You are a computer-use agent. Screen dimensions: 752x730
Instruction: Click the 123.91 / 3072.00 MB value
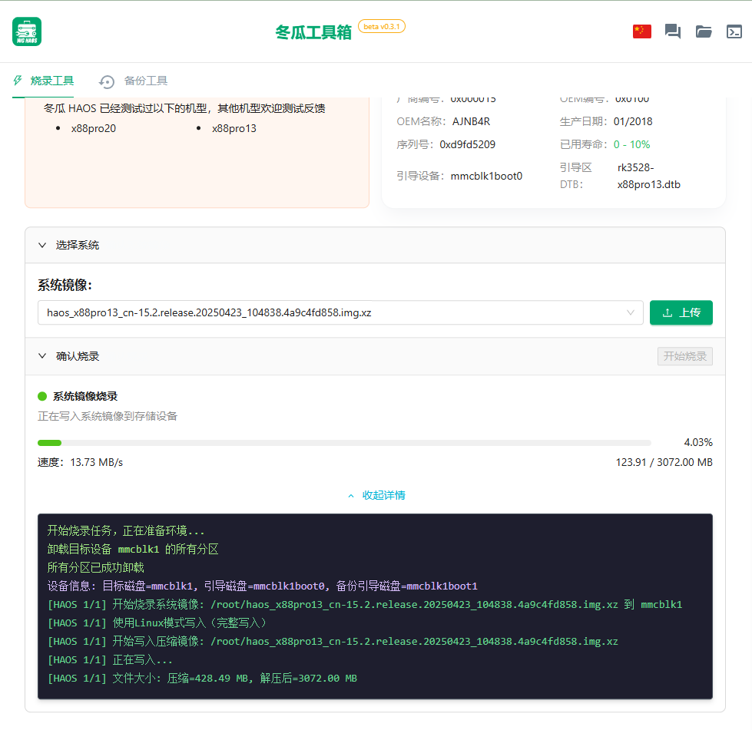point(664,462)
